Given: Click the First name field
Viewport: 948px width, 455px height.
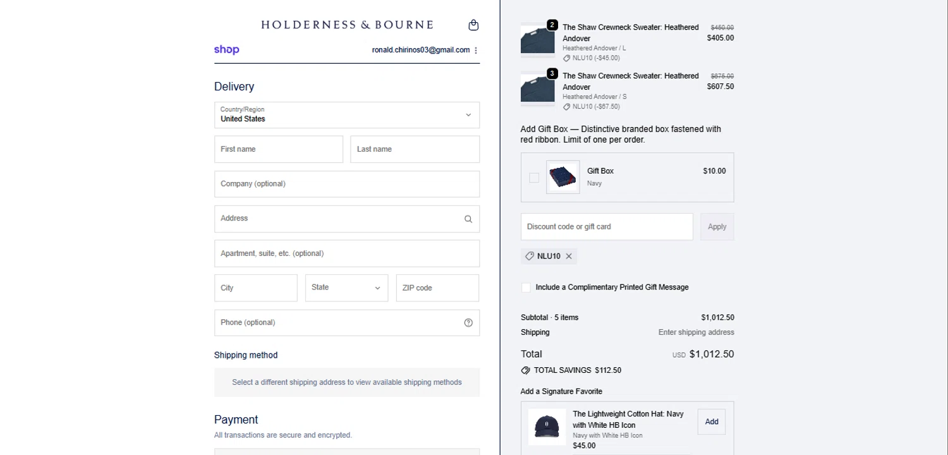Looking at the screenshot, I should coord(279,149).
